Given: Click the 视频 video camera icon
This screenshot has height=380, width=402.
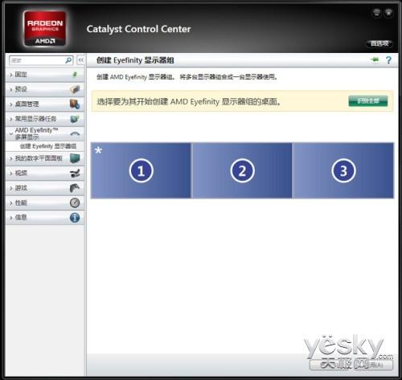Looking at the screenshot, I should point(75,174).
